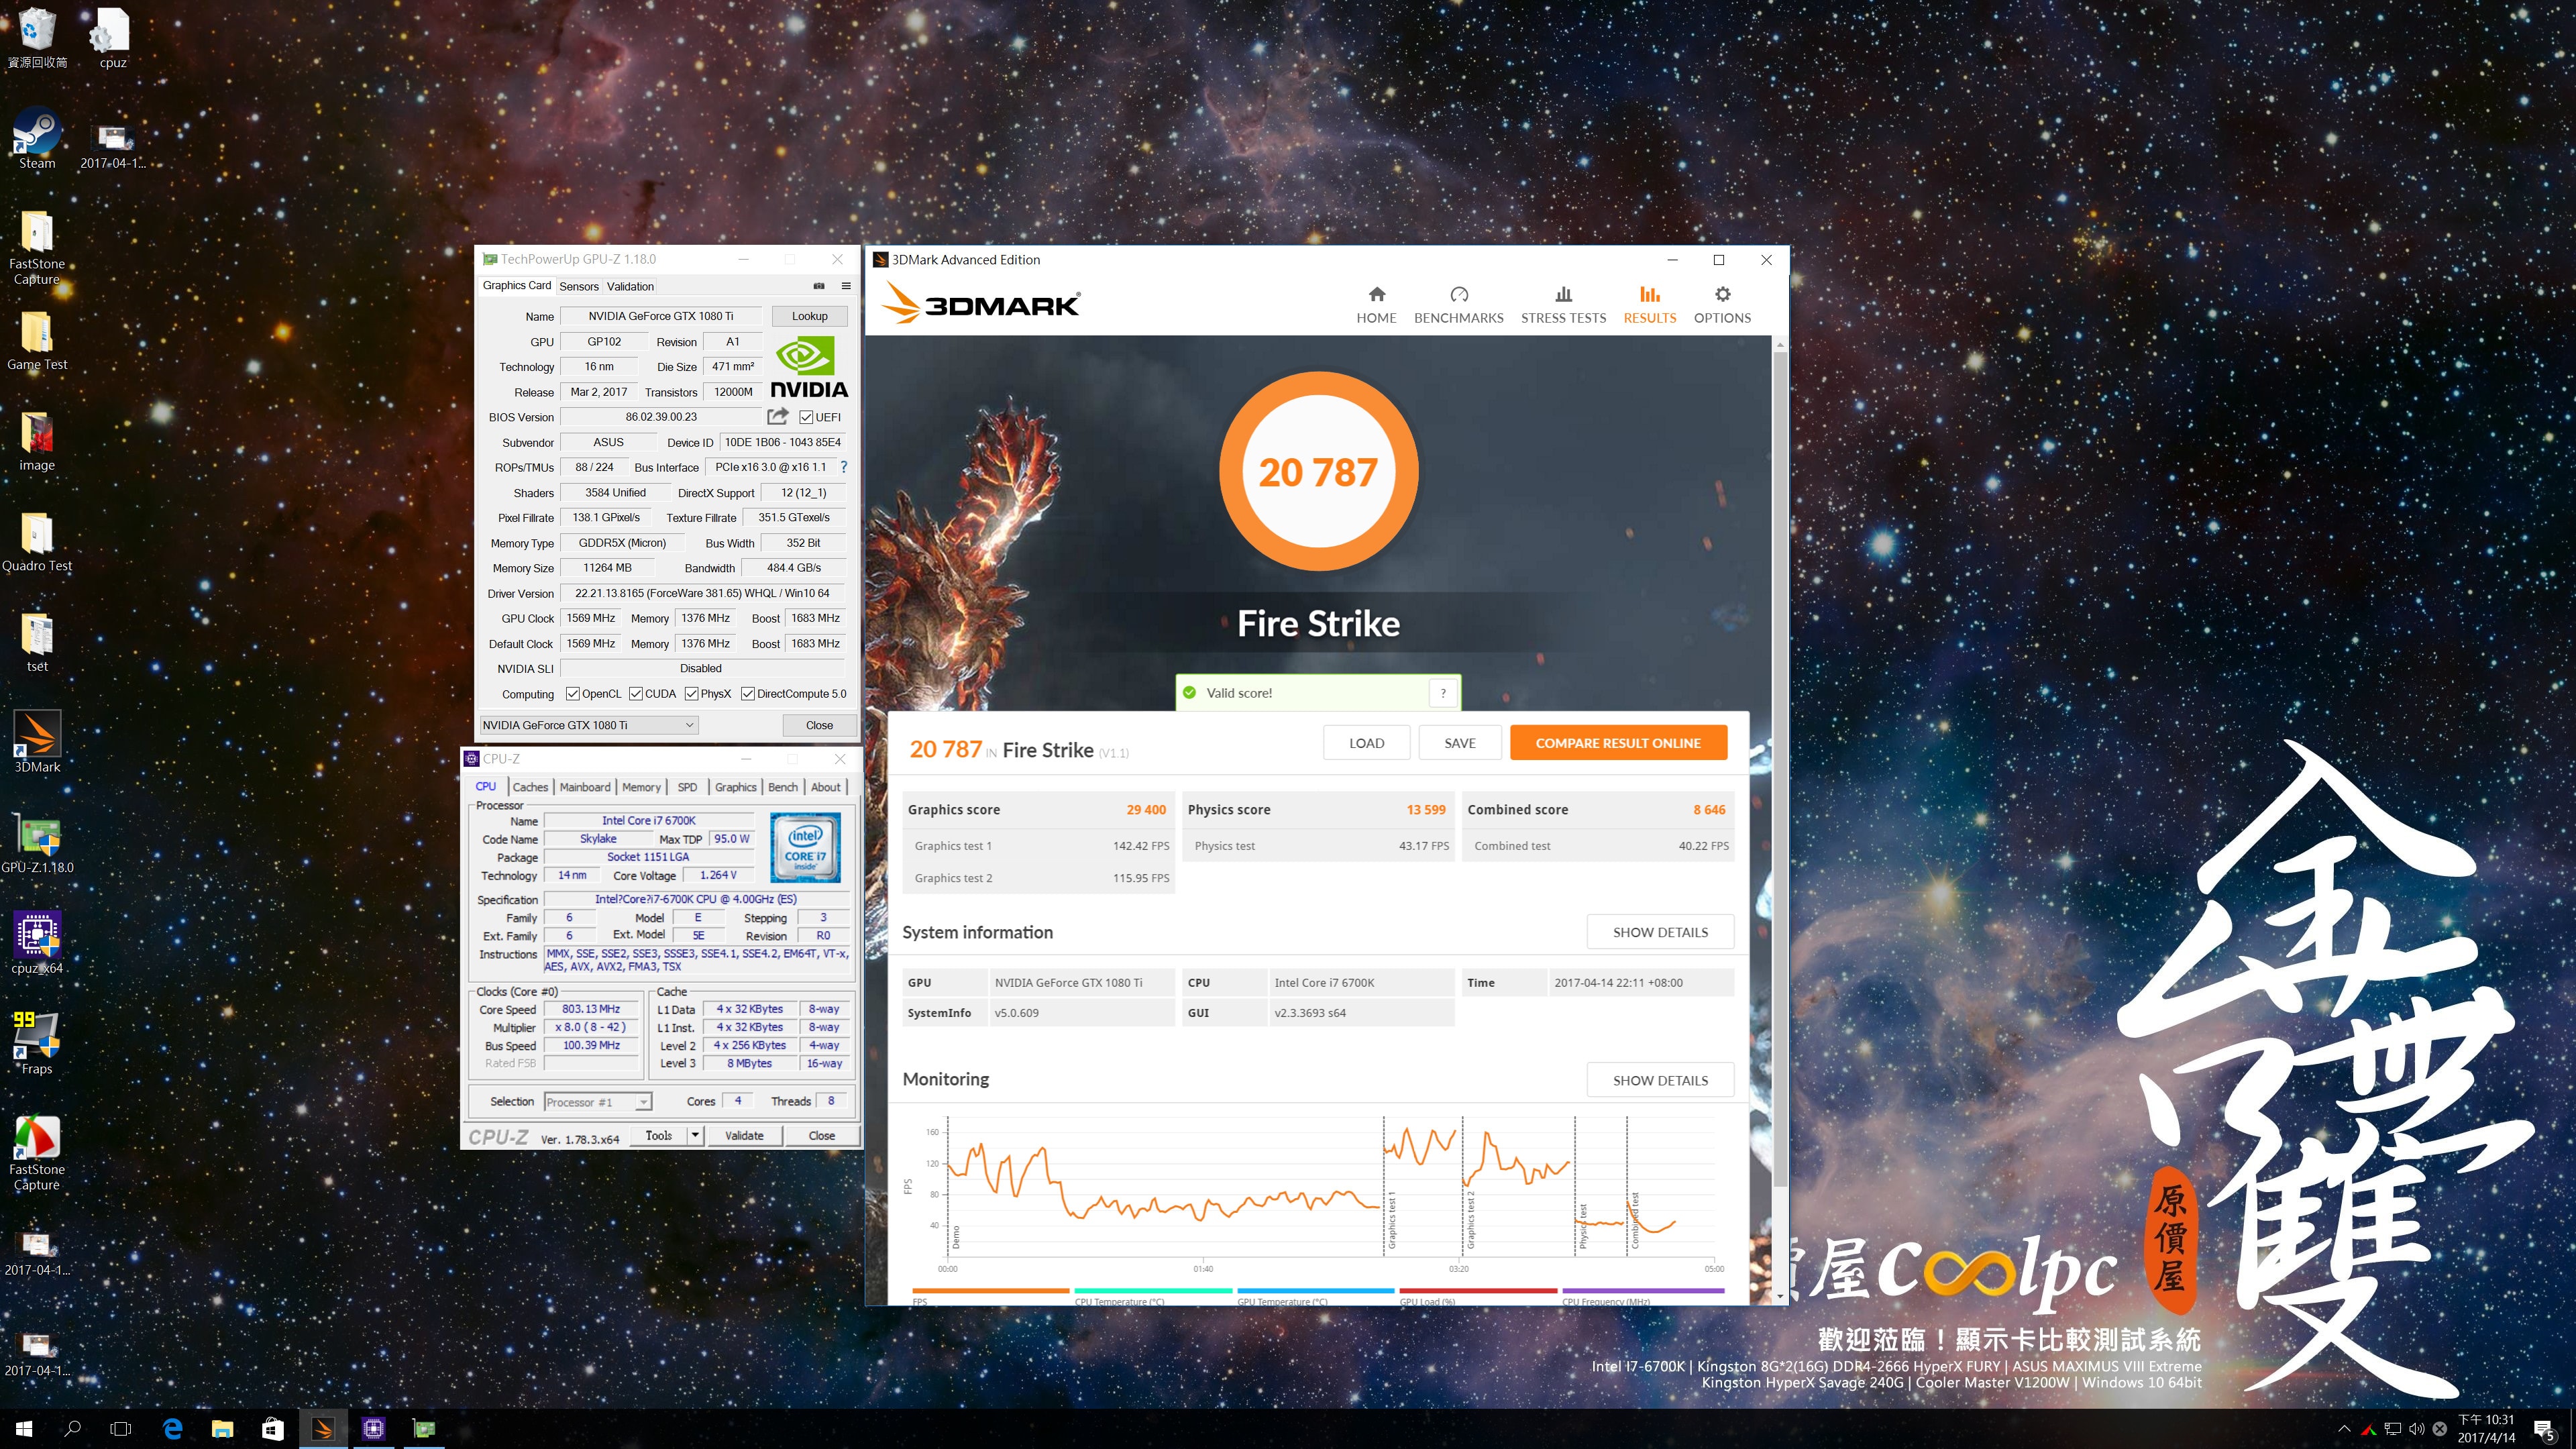Image resolution: width=2576 pixels, height=1449 pixels.
Task: Click the CPU Frequency purple legend bar
Action: 1643,1291
